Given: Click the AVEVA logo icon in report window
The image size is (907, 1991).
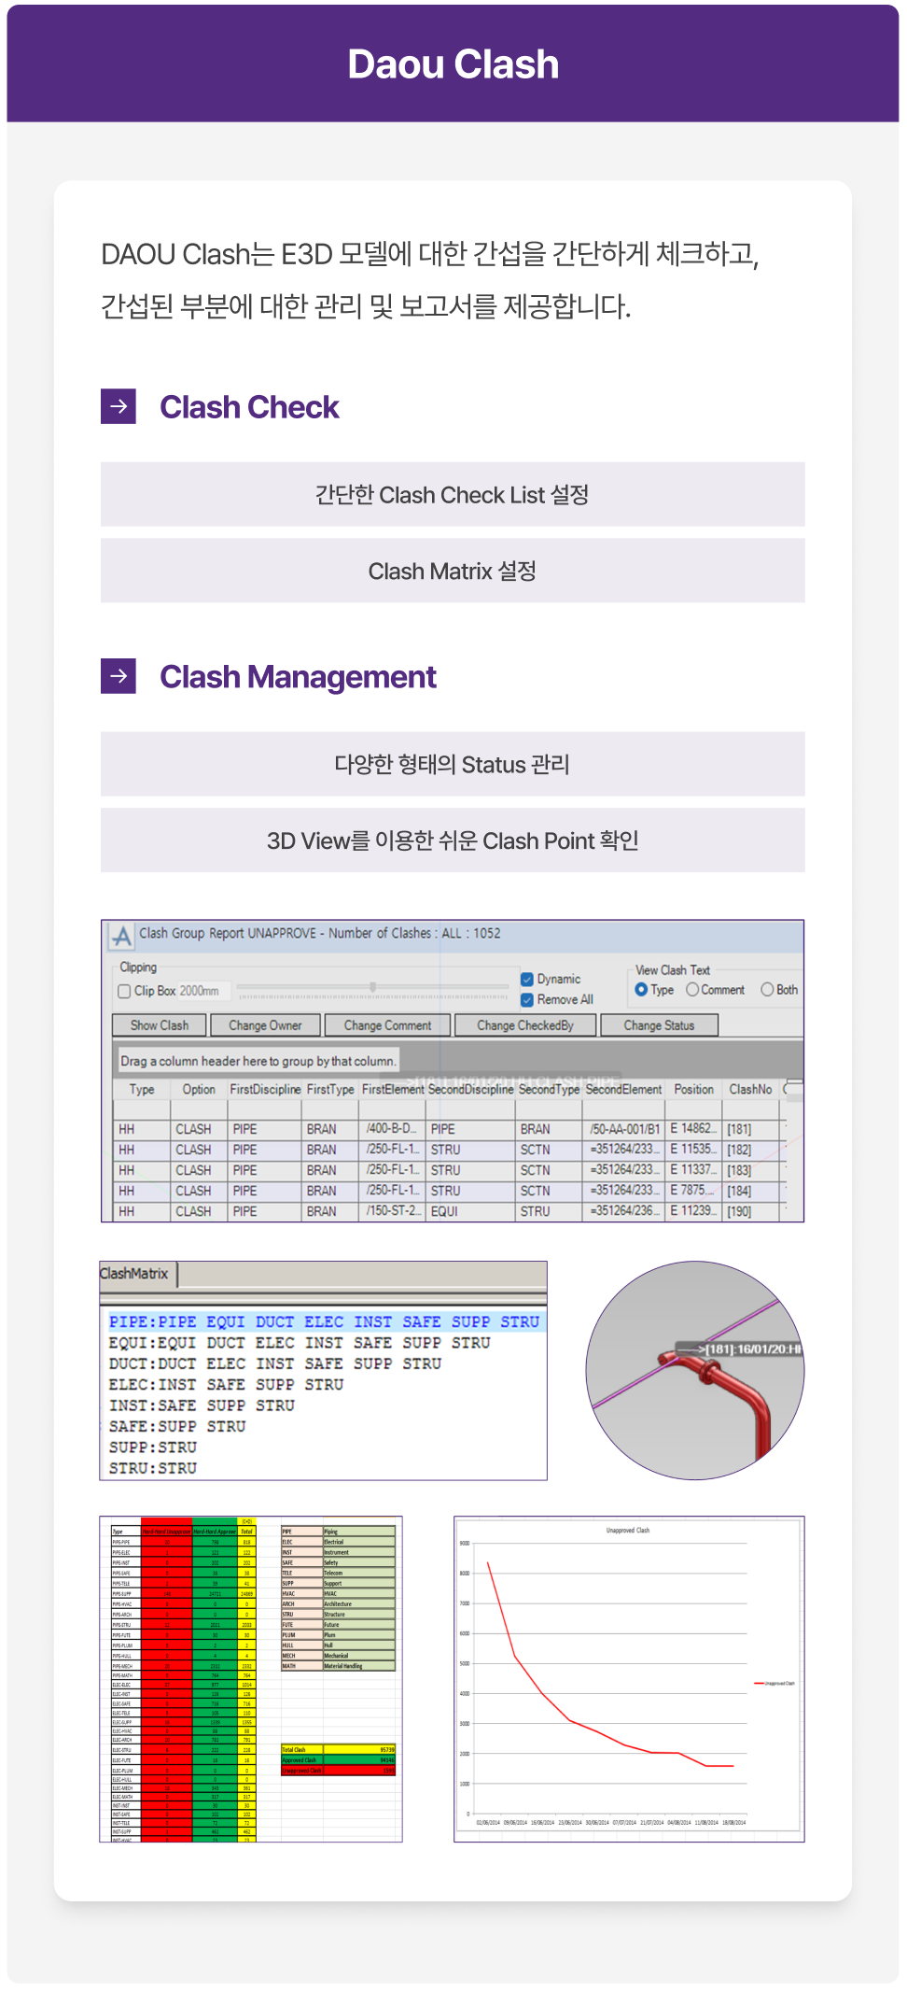Looking at the screenshot, I should point(121,935).
